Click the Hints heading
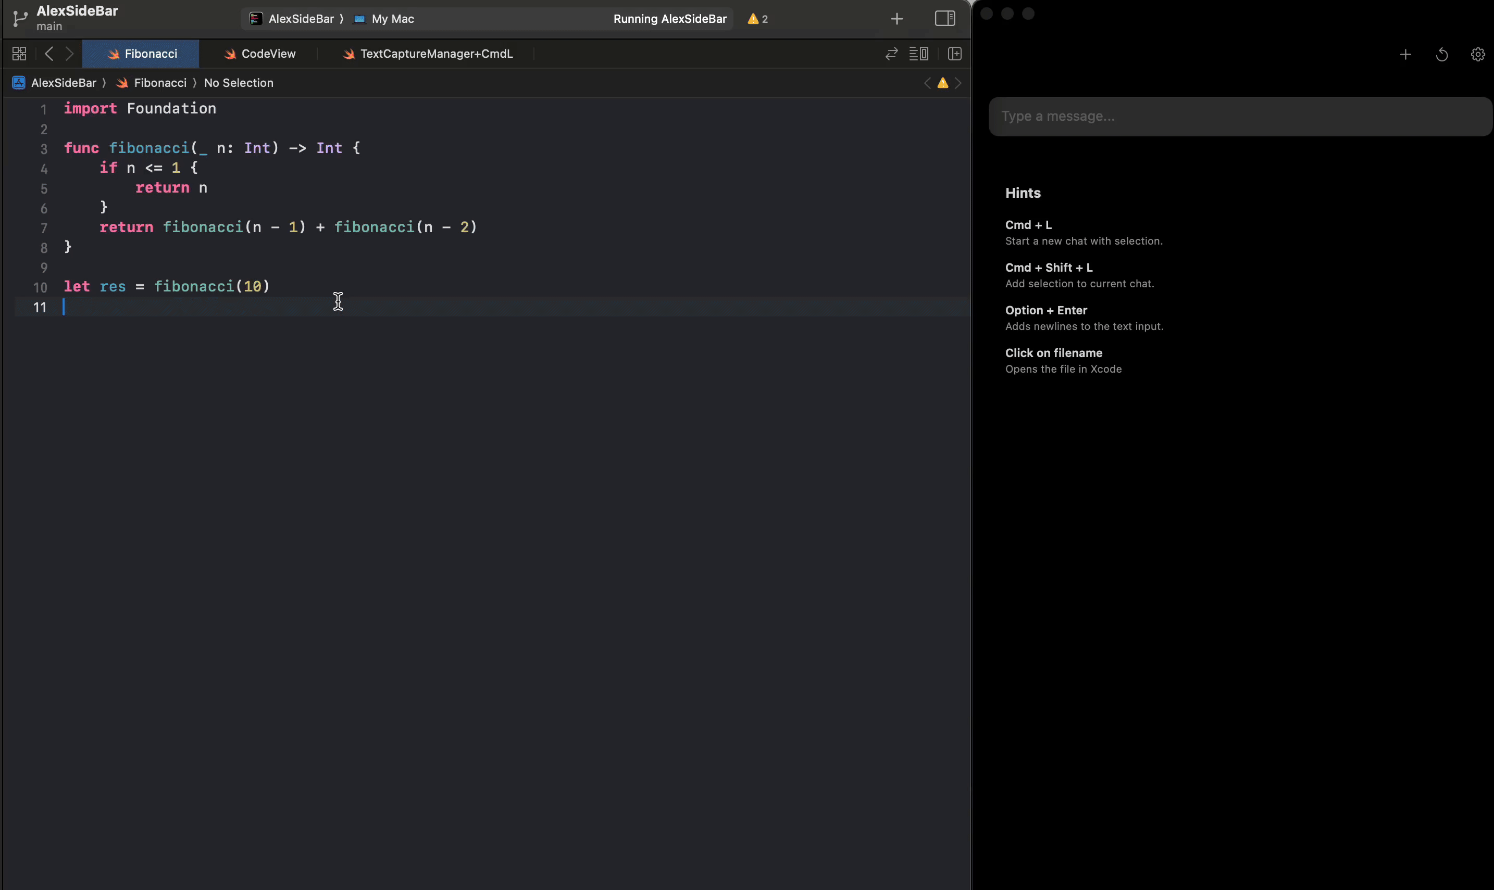The height and width of the screenshot is (890, 1494). pos(1023,193)
